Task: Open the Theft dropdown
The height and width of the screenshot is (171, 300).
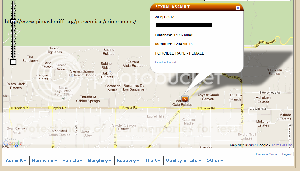Action: [x=153, y=161]
